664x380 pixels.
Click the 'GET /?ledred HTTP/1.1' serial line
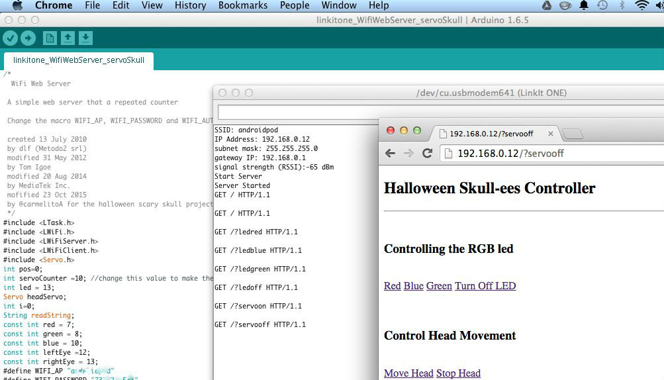pyautogui.click(x=256, y=232)
